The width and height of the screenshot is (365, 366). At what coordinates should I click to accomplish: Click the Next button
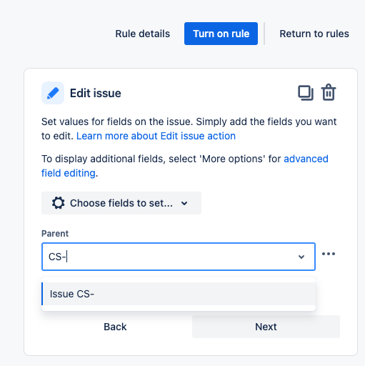click(x=266, y=327)
